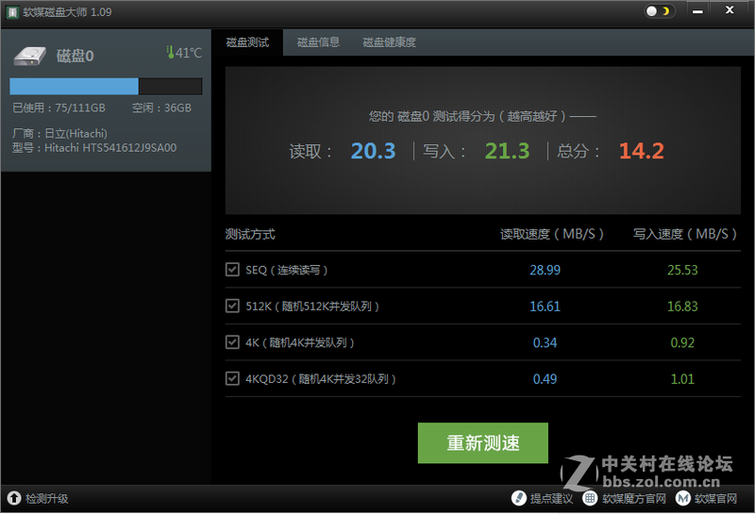
Task: Click the 读取速度 (MB/S) column header
Action: (x=552, y=235)
